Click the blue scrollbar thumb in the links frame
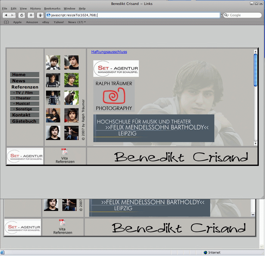Viewport: 265px width, 256px height. click(x=255, y=70)
